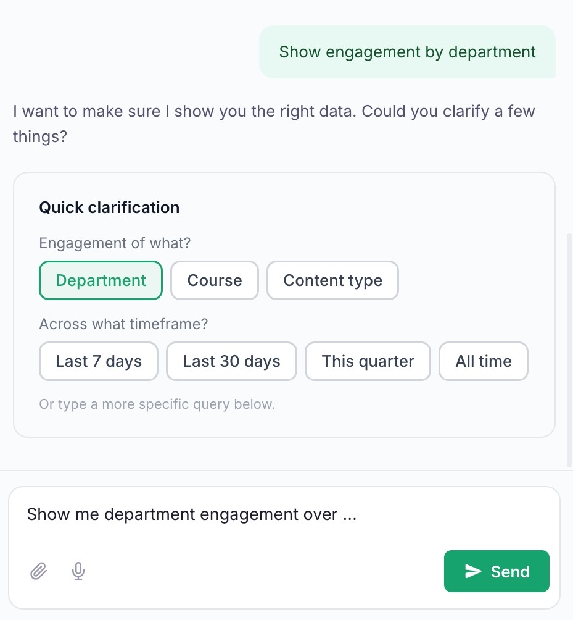Select the Department option chip
Screen dimensions: 573x620
click(101, 280)
